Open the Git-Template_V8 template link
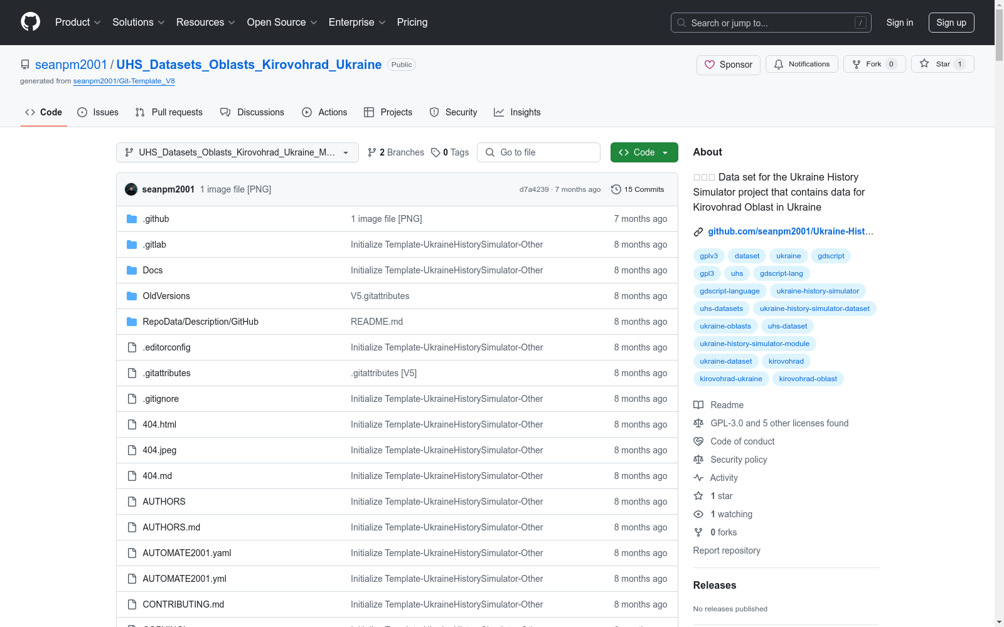 pos(124,81)
